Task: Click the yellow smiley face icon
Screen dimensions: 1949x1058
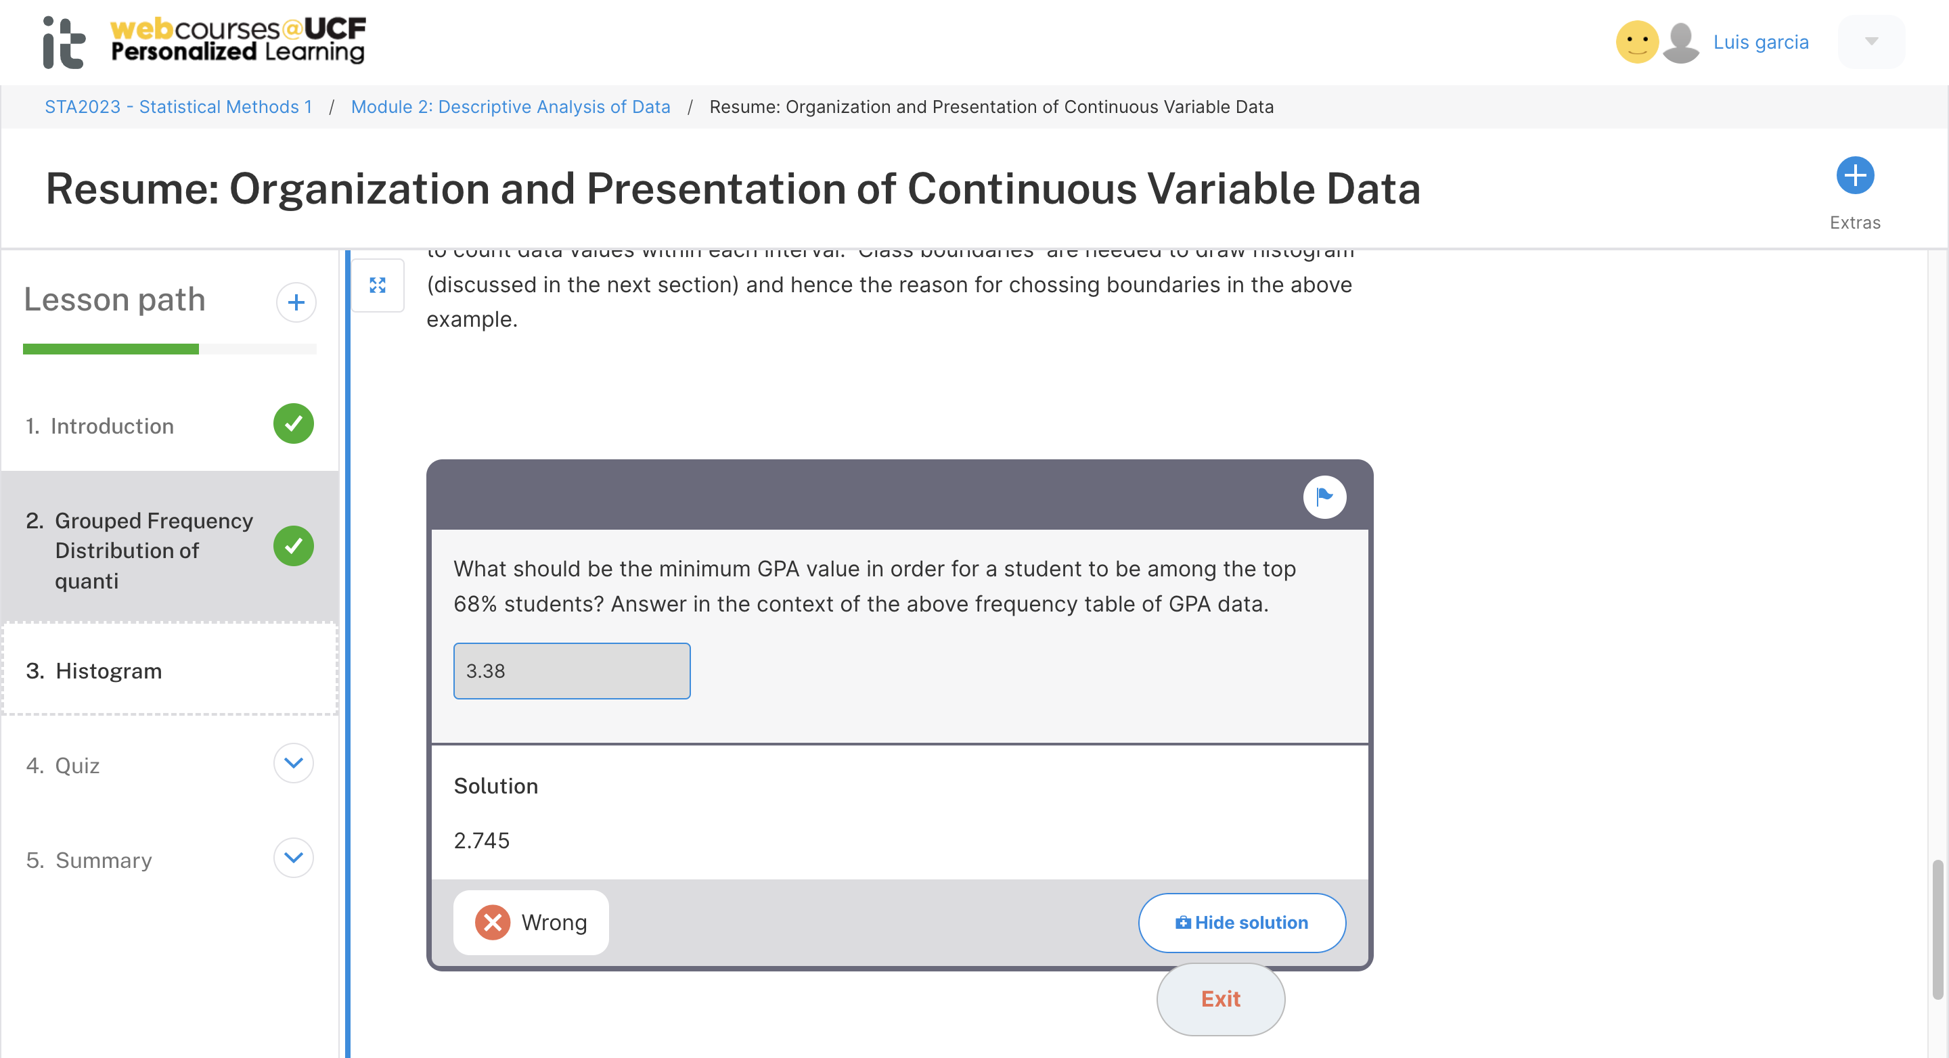Action: coord(1636,41)
